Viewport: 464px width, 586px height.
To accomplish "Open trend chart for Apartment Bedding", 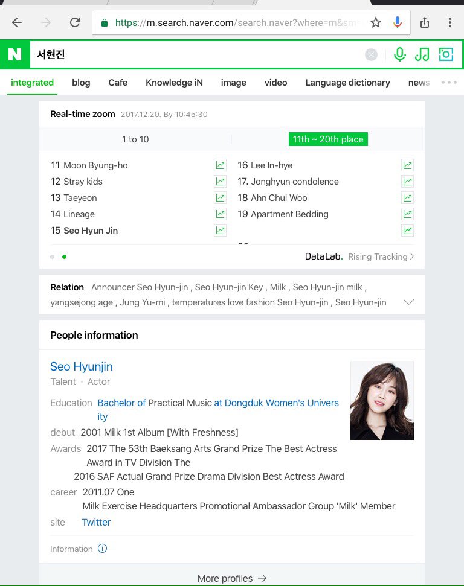I will click(x=407, y=214).
